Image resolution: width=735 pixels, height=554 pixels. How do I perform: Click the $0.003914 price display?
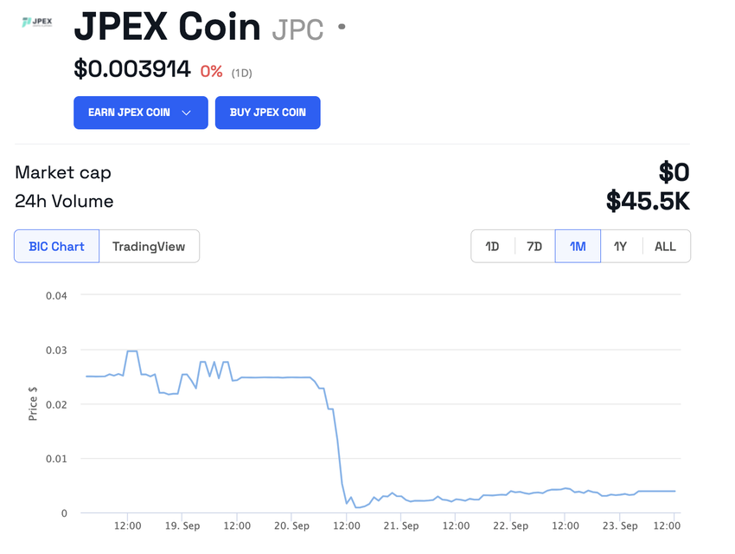[131, 68]
